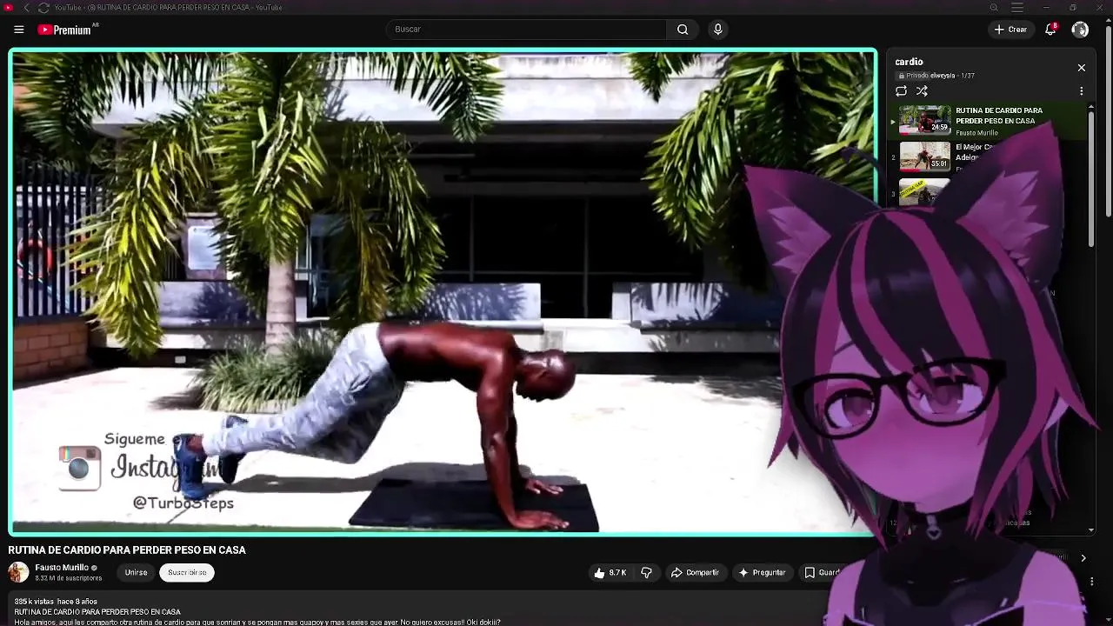Viewport: 1113px width, 626px height.
Task: Open Fausto Murillo channel avatar
Action: tap(18, 572)
